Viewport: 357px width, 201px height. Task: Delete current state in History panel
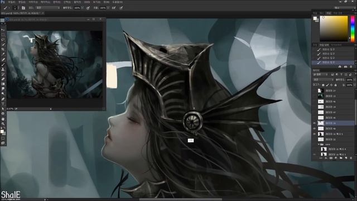pyautogui.click(x=351, y=66)
